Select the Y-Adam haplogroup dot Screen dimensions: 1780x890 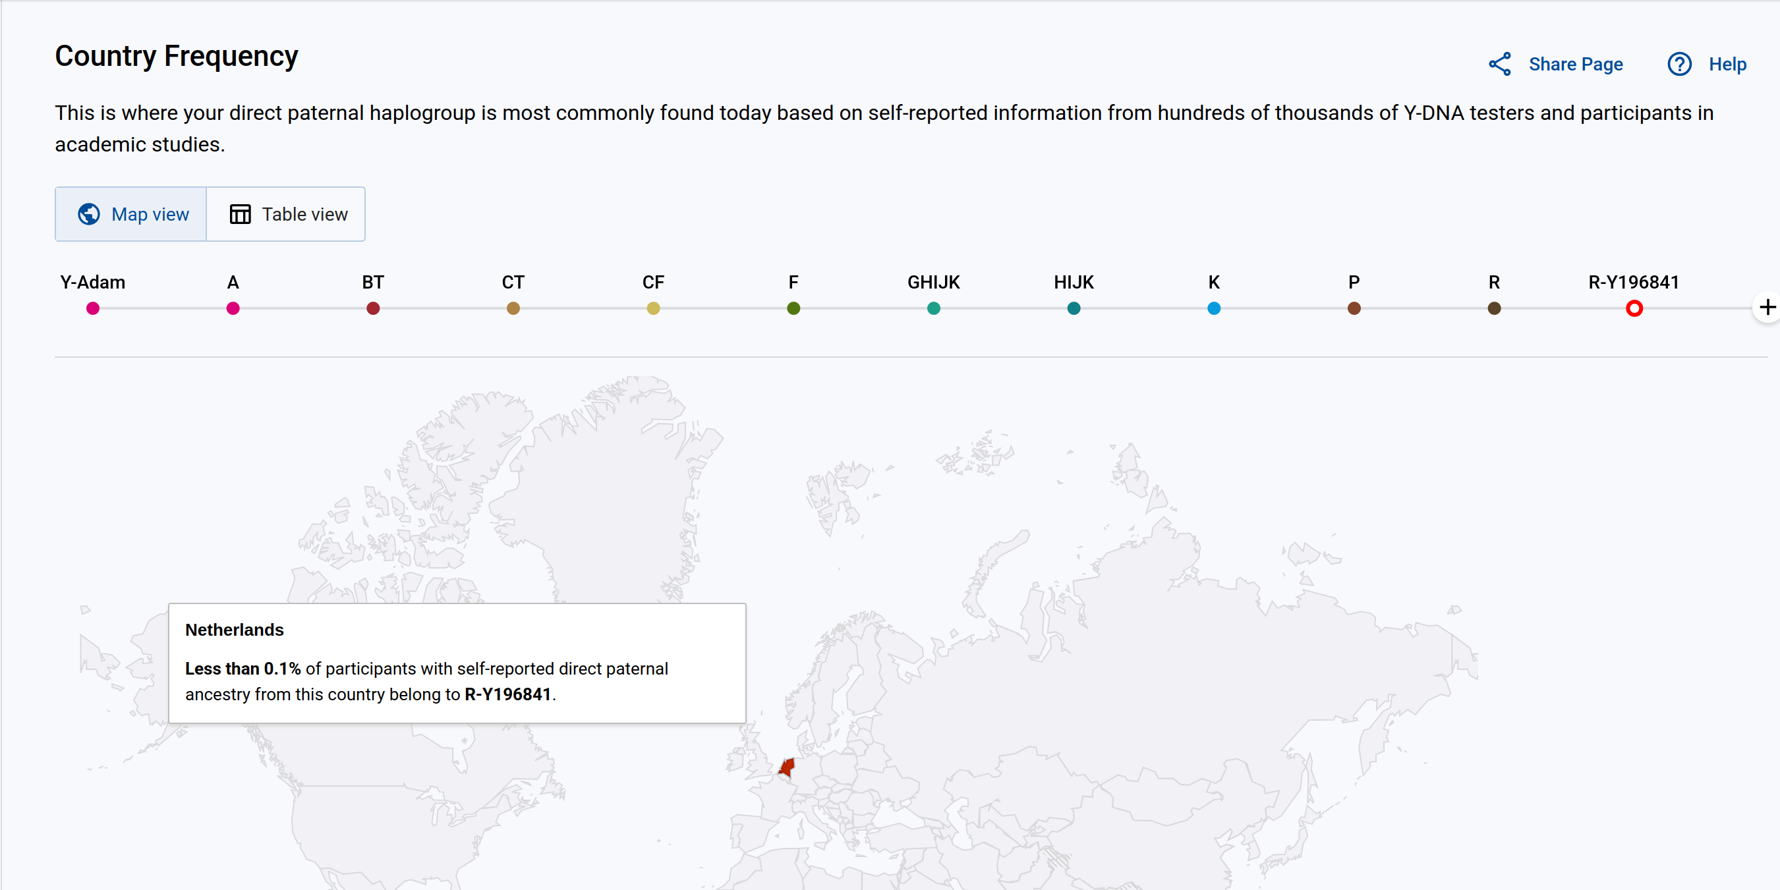click(x=93, y=308)
